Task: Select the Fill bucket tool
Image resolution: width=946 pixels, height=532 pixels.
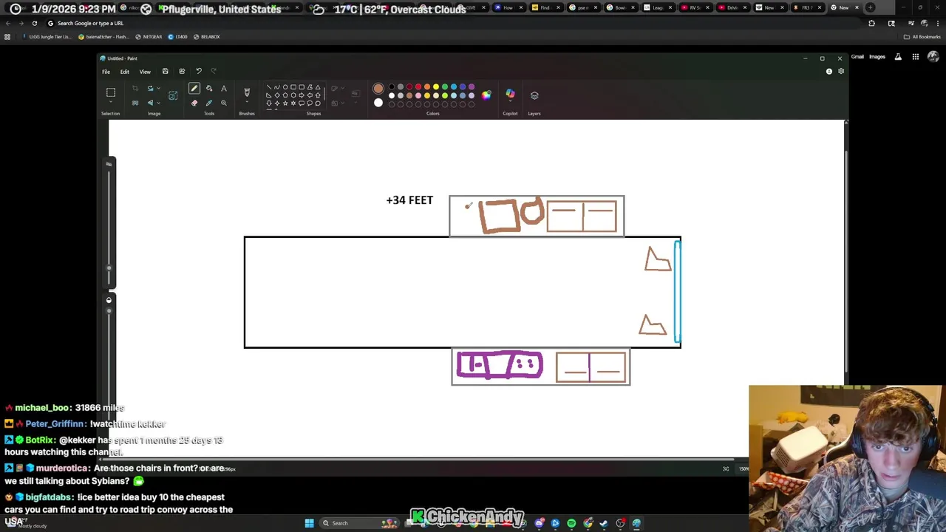Action: coord(209,88)
